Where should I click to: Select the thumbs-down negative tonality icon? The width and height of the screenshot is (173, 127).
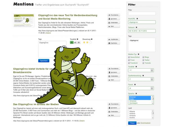pyautogui.click(x=79, y=42)
